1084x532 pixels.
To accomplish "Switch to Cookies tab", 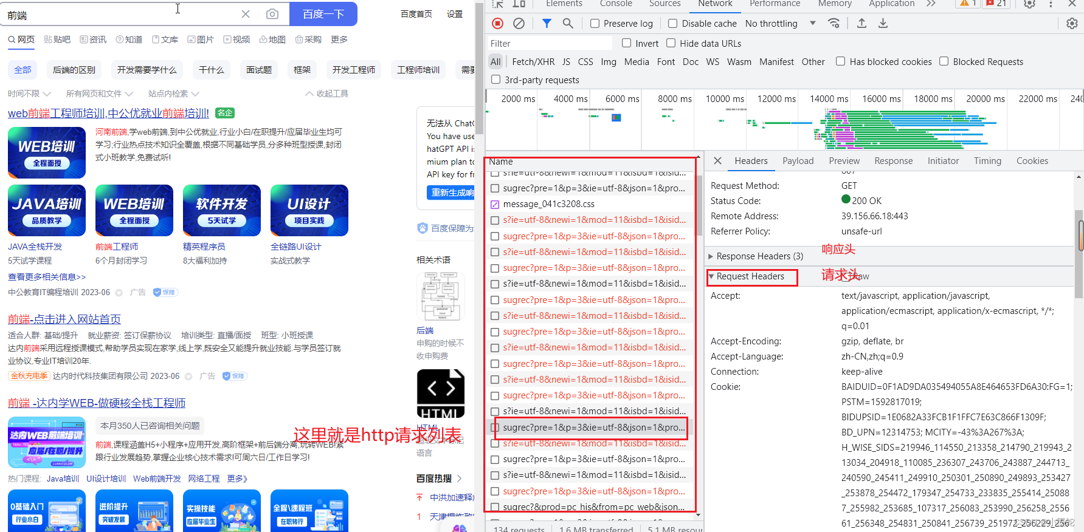I will (x=1032, y=161).
